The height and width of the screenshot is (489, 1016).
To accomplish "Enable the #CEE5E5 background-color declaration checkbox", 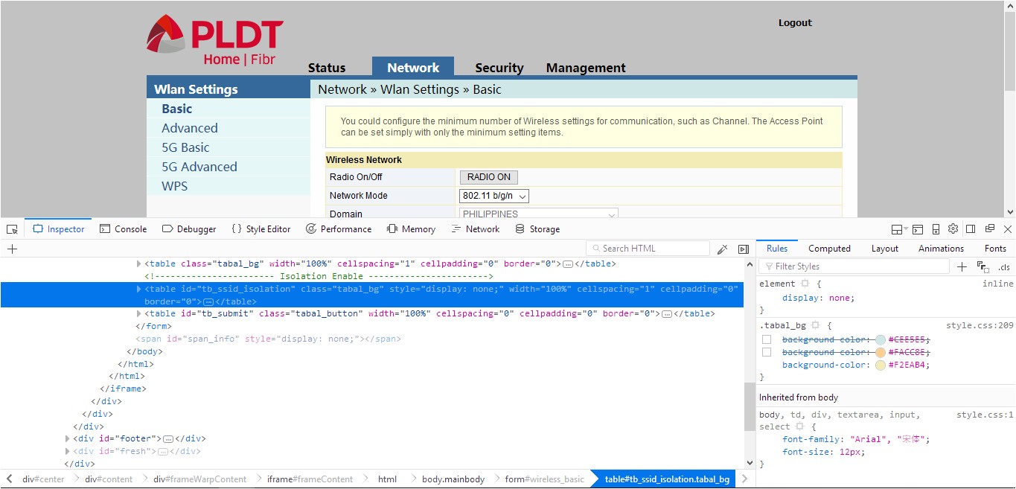I will (767, 339).
